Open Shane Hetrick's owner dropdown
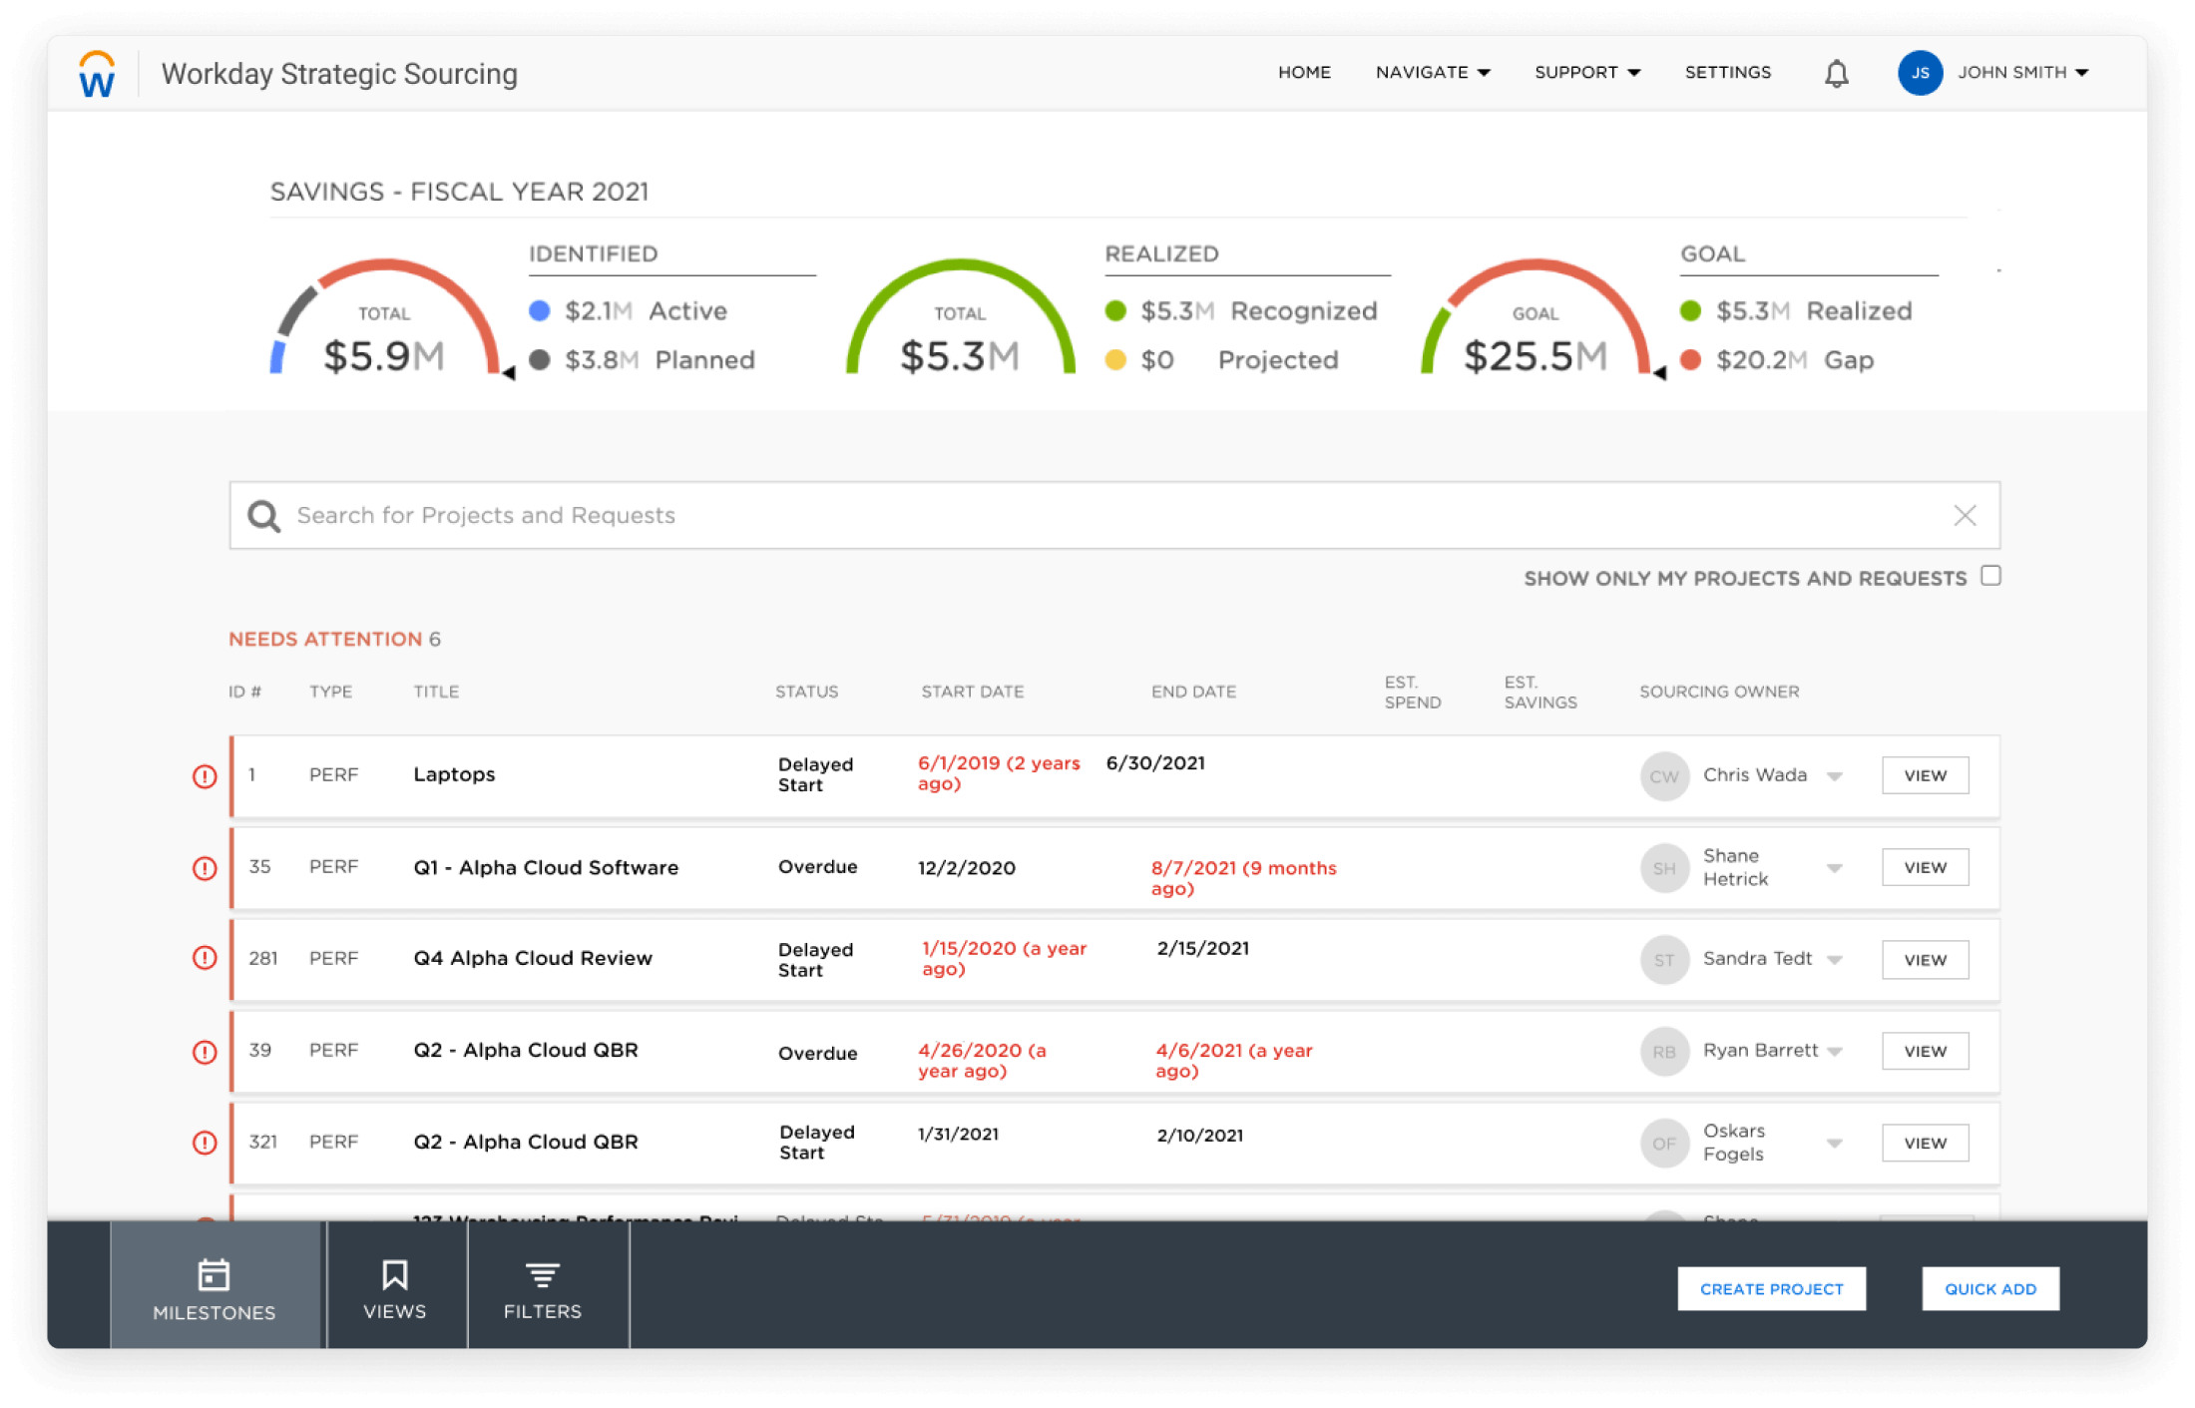The width and height of the screenshot is (2195, 1408). (x=1836, y=867)
